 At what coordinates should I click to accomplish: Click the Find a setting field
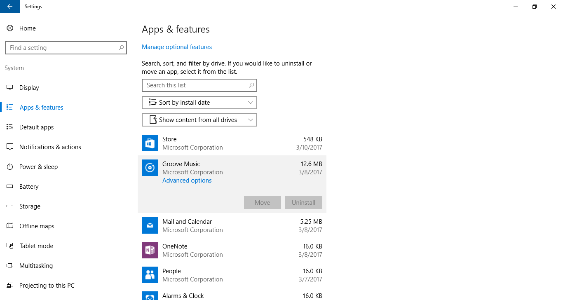pos(66,48)
